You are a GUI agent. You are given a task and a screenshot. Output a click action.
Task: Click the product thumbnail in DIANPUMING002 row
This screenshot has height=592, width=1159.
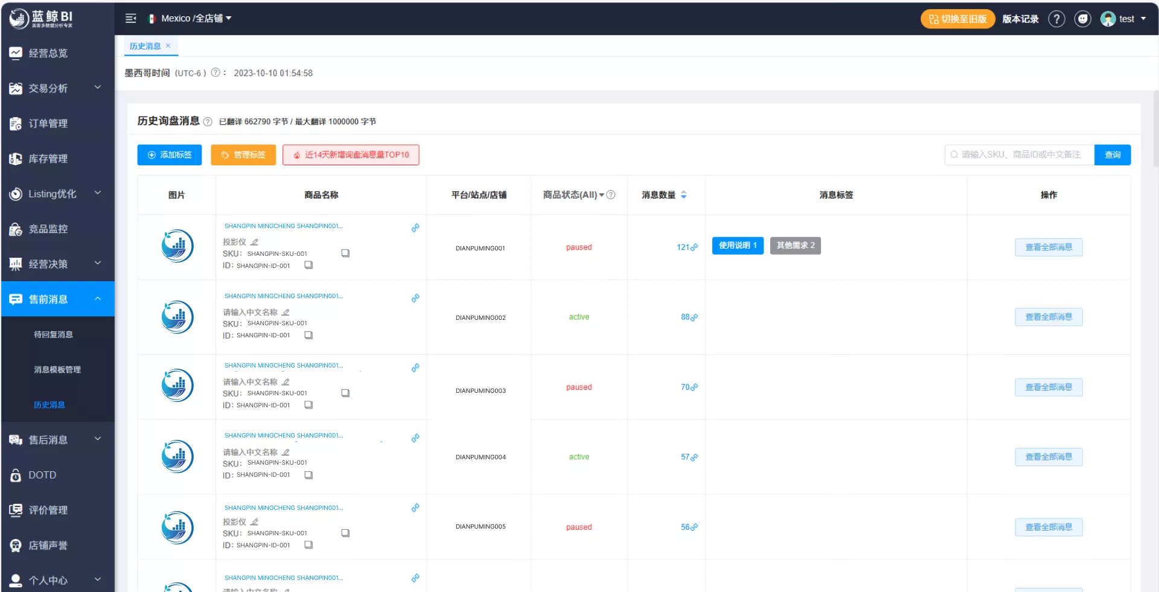point(177,317)
